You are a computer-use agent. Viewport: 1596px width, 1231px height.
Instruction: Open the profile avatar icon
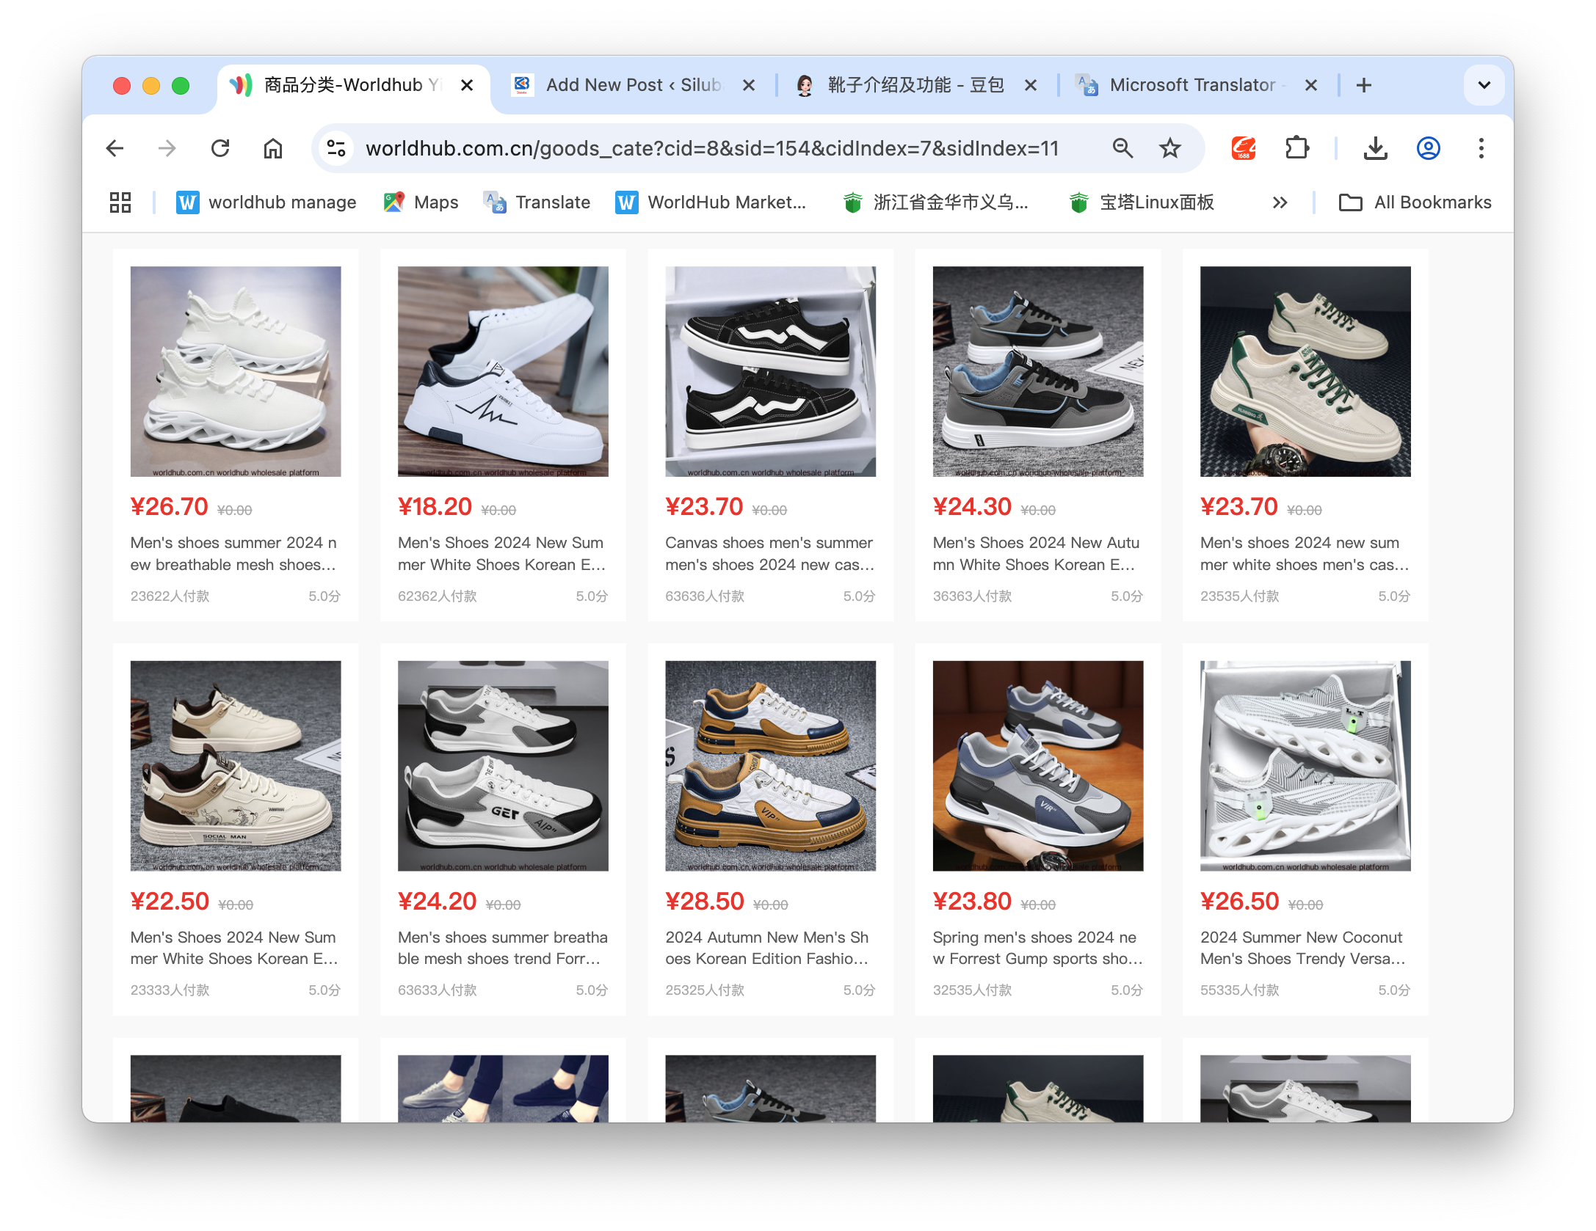coord(1428,149)
